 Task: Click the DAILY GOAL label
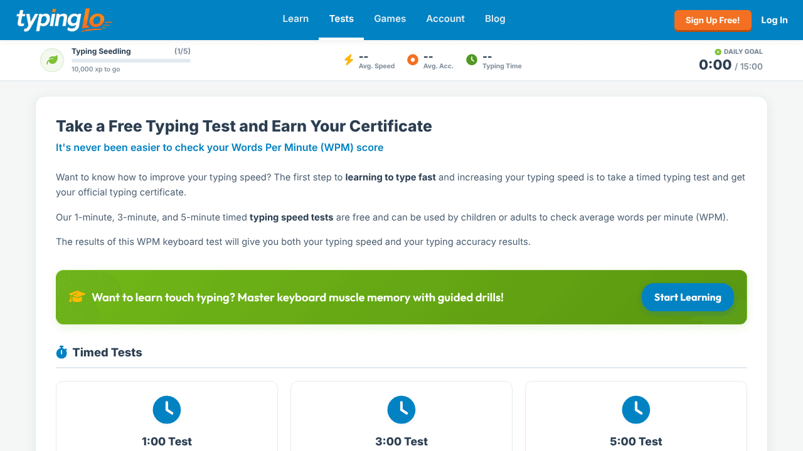point(743,52)
